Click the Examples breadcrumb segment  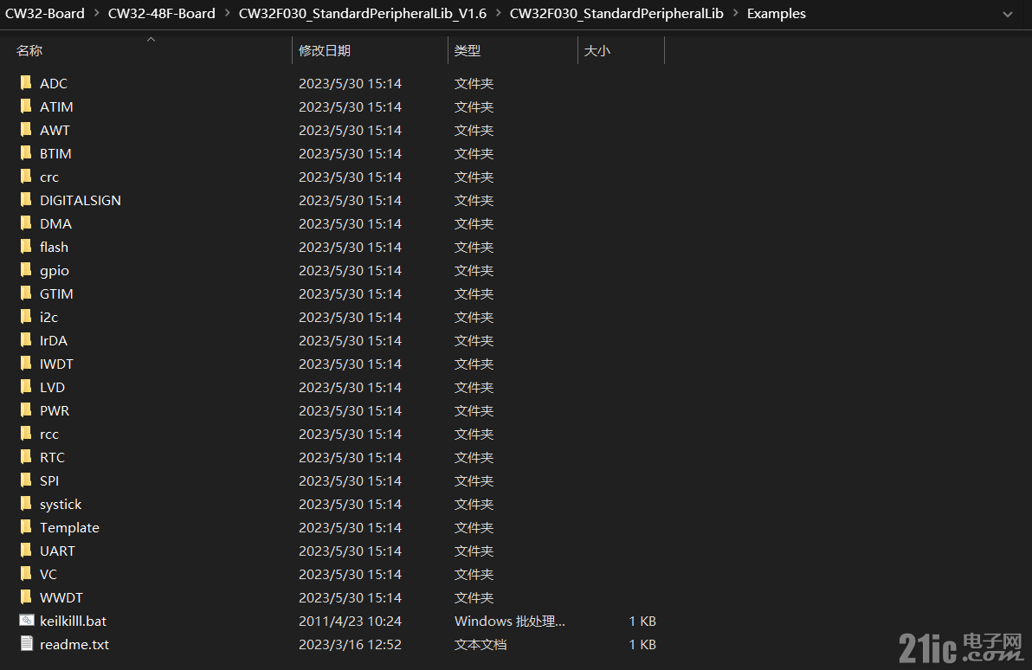(776, 13)
